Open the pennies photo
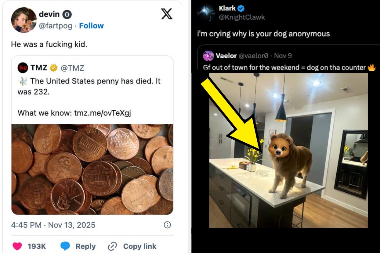The width and height of the screenshot is (380, 253). coord(92,169)
